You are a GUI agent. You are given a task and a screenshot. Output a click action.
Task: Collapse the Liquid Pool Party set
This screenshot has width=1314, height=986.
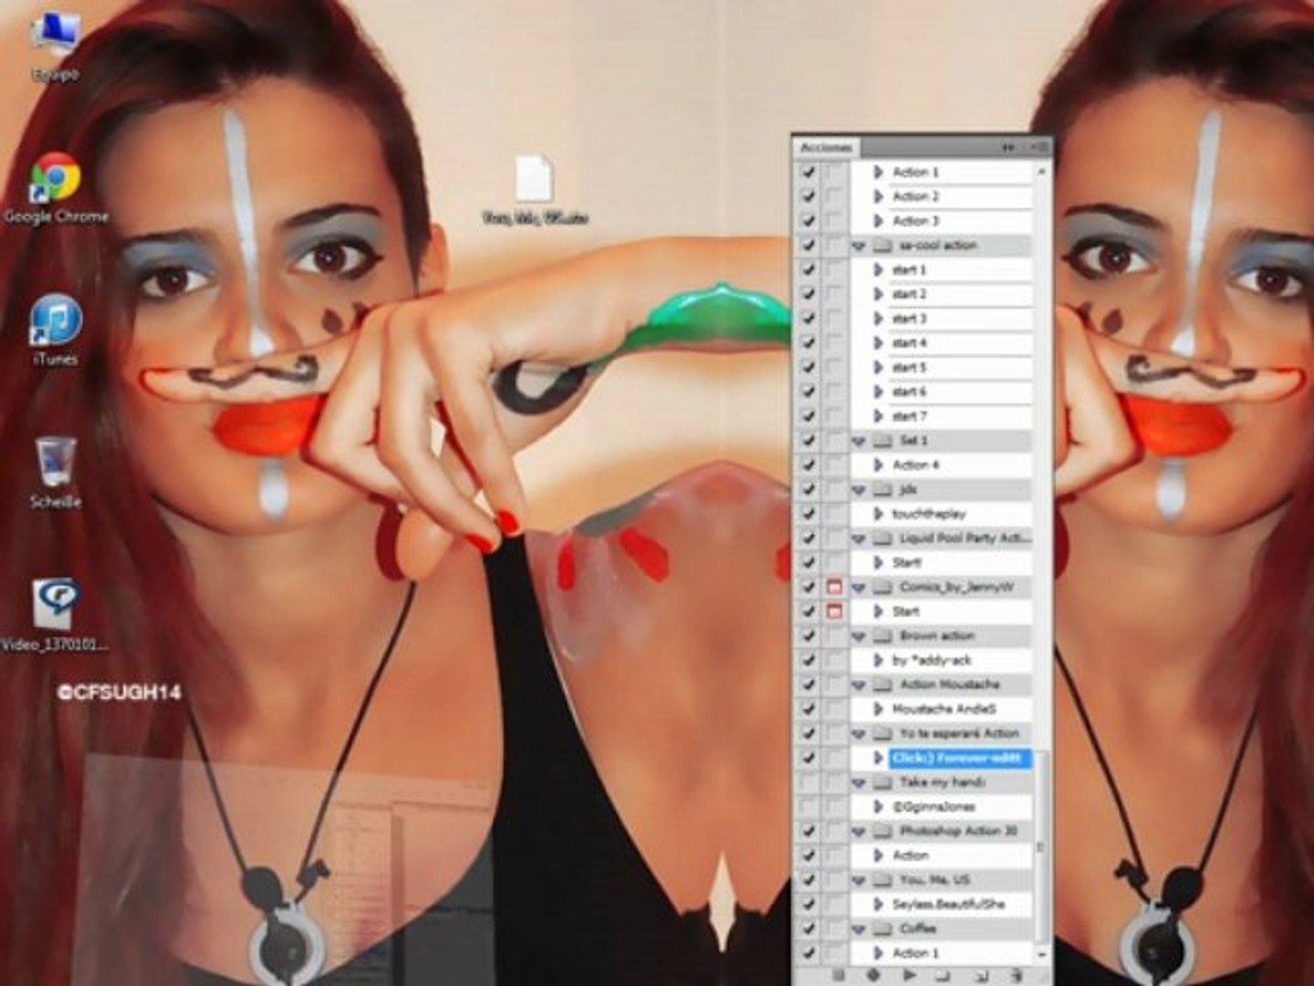[859, 539]
